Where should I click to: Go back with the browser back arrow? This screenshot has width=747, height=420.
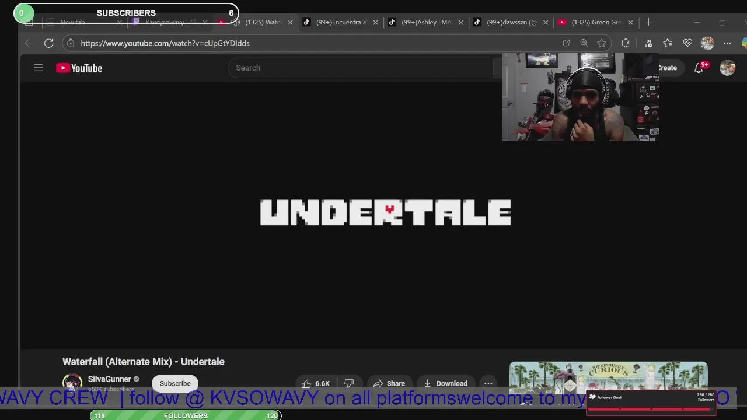coord(29,43)
